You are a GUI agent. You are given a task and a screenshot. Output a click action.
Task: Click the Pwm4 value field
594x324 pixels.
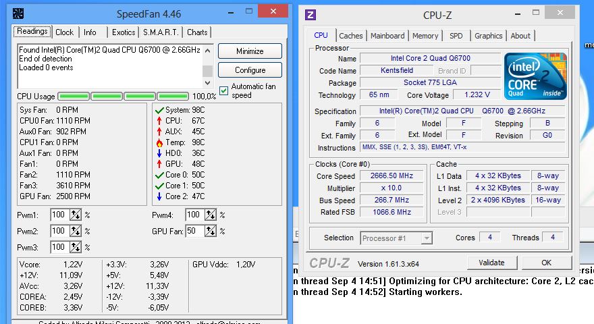[194, 215]
